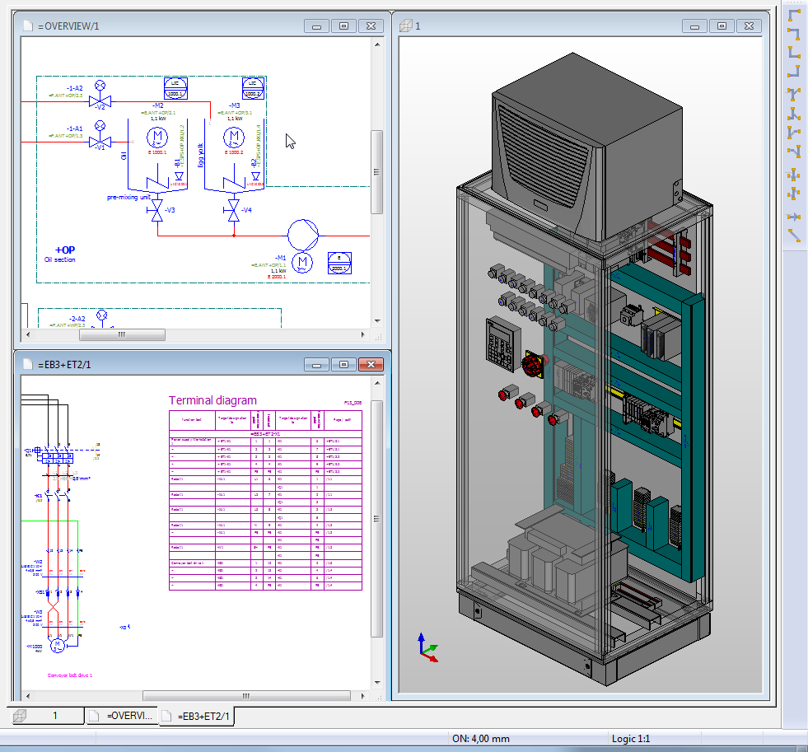Select the T-node left connection symbol
Screen dimensions: 808x752
pos(793,151)
